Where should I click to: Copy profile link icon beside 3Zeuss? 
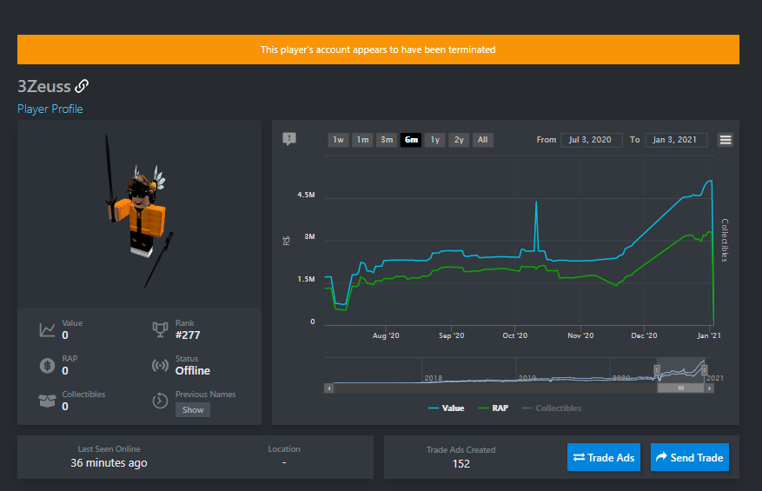tap(82, 86)
